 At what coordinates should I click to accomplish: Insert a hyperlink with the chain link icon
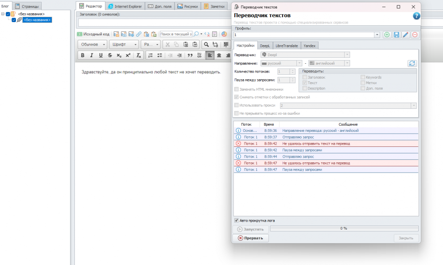point(139,34)
